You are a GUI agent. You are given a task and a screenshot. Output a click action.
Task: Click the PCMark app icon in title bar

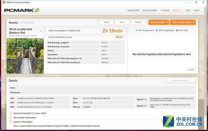coord(4,2)
